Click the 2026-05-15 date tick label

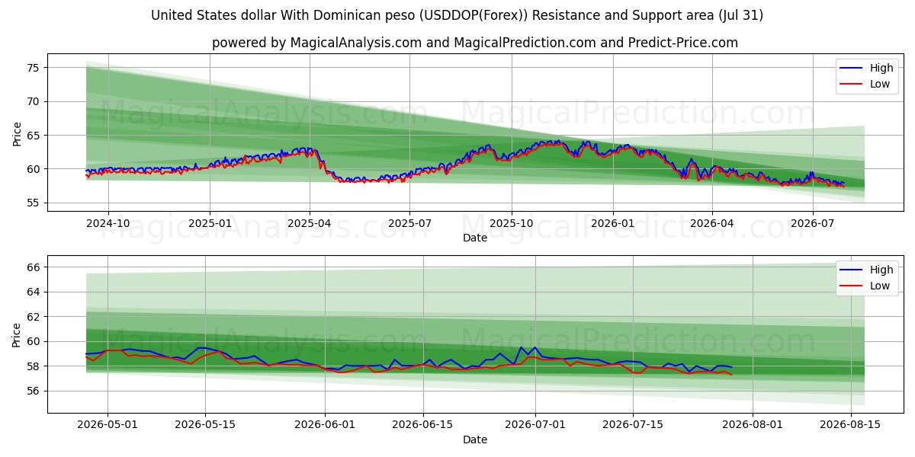pyautogui.click(x=205, y=425)
